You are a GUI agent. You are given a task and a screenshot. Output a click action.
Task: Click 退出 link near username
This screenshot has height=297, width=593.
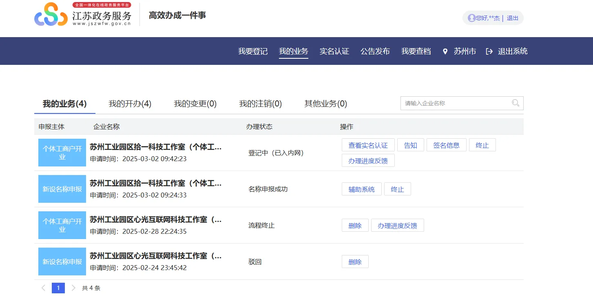512,18
